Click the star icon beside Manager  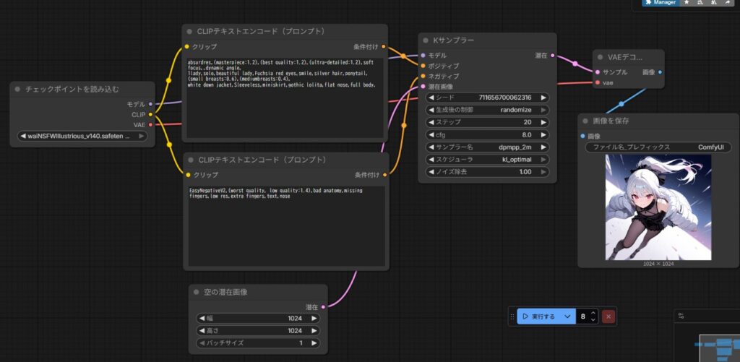[686, 3]
